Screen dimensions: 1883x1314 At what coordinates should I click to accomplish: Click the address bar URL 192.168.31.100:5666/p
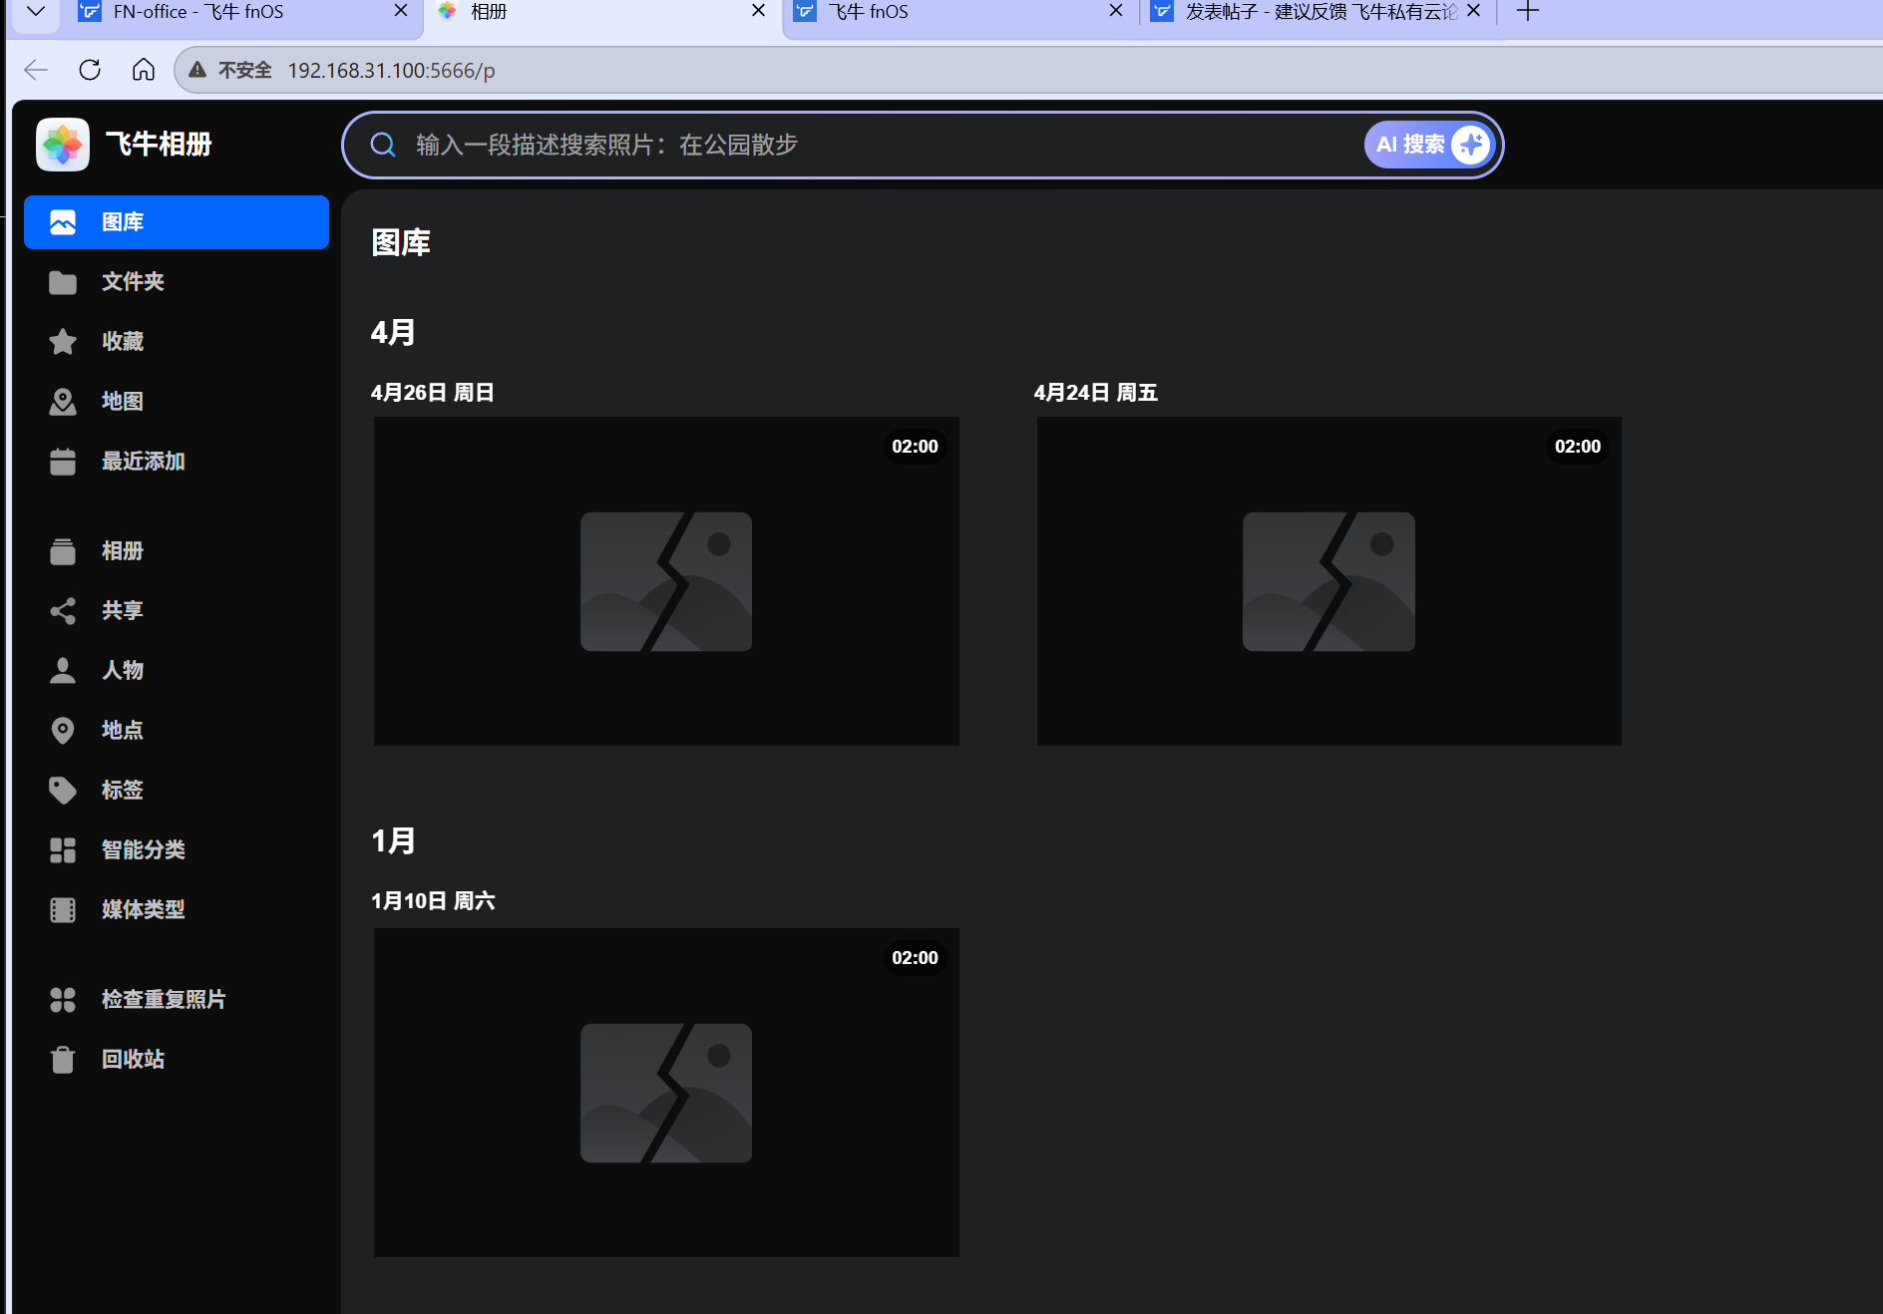click(391, 71)
